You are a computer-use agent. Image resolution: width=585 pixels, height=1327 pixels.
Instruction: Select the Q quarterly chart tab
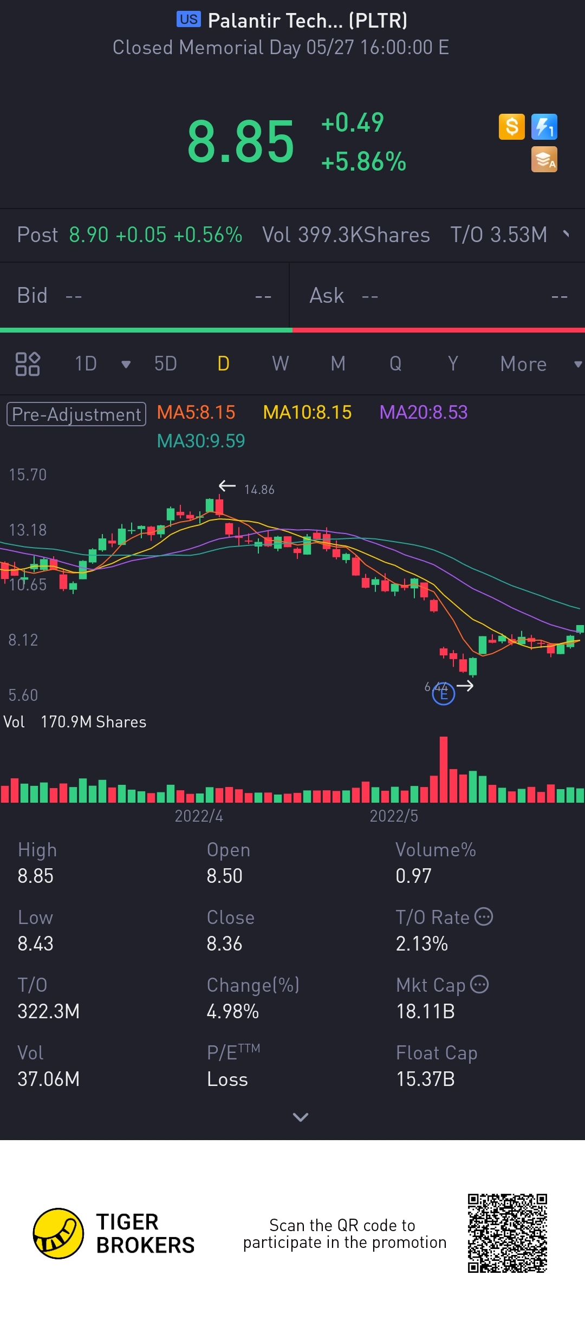(395, 364)
